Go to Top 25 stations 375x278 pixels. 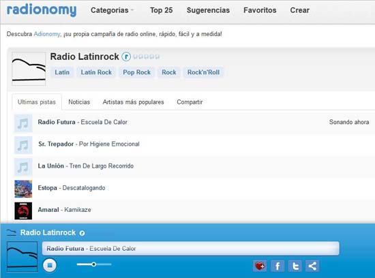point(161,10)
